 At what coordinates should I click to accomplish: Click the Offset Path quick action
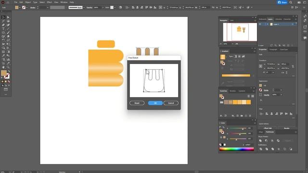268,128
